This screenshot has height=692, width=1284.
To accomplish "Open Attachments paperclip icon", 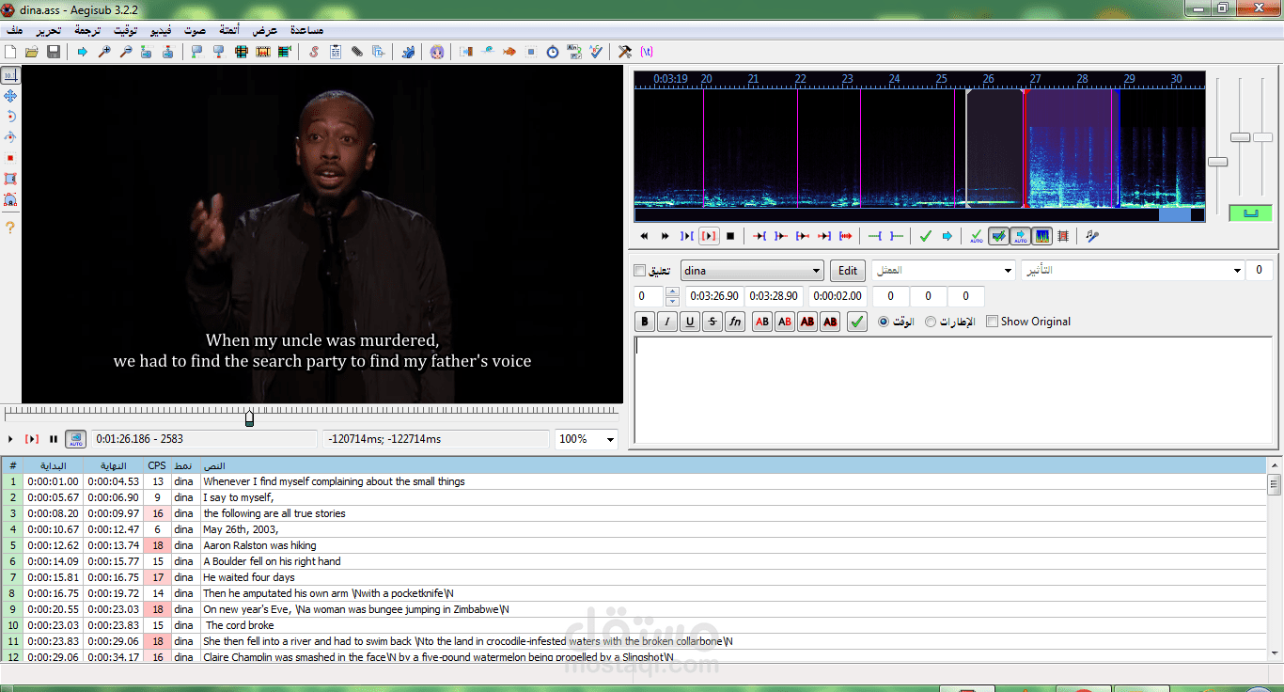I will click(x=357, y=52).
